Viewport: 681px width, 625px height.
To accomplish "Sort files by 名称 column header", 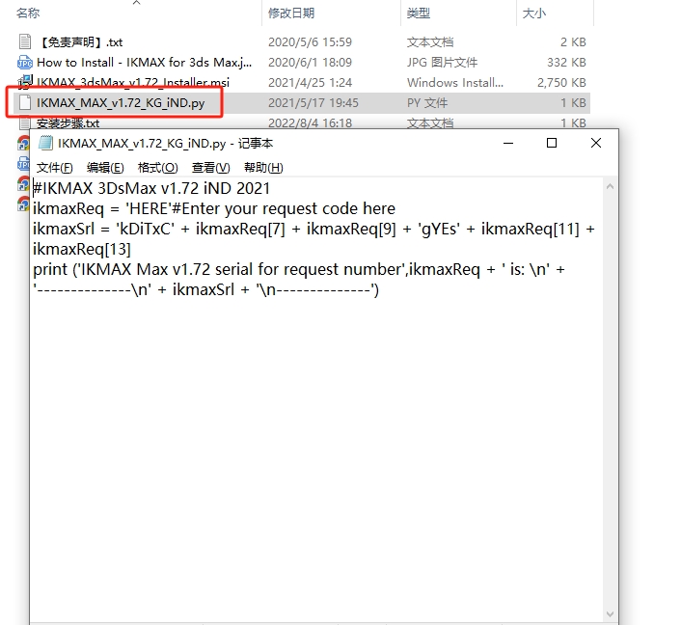I will [28, 14].
